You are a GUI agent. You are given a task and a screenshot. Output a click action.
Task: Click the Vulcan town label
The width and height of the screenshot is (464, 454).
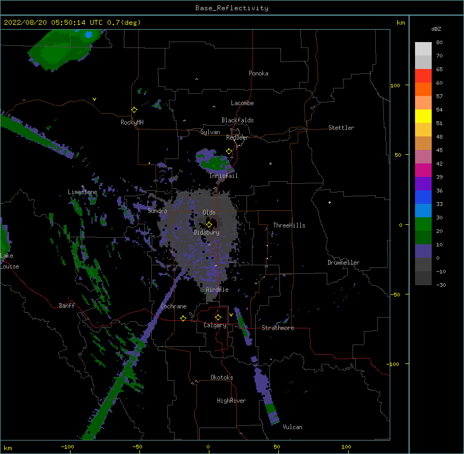292,427
